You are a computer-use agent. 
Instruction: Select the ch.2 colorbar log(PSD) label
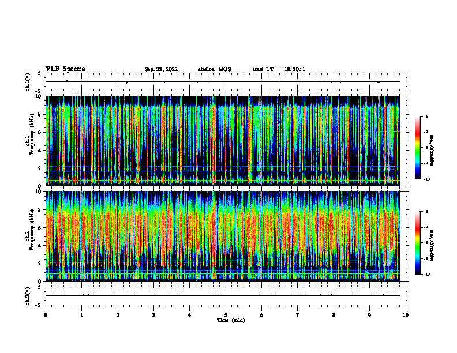[x=432, y=245]
